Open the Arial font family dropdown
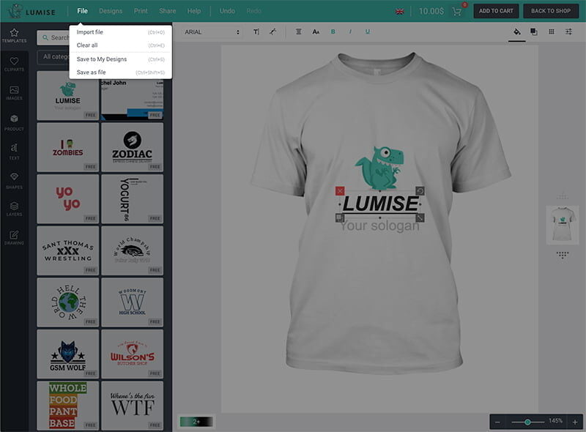The width and height of the screenshot is (586, 432). [x=212, y=32]
